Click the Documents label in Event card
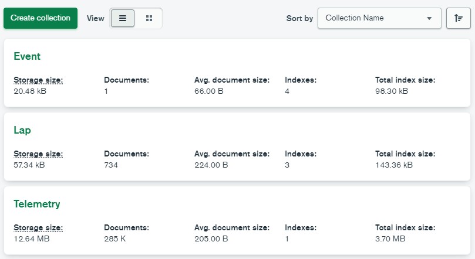 127,80
